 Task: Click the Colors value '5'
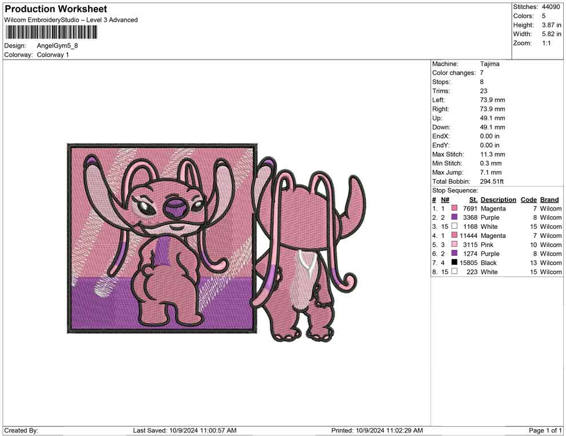[544, 16]
